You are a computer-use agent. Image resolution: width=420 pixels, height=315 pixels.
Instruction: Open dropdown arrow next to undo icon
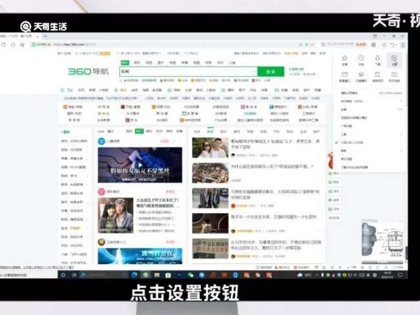point(396,45)
